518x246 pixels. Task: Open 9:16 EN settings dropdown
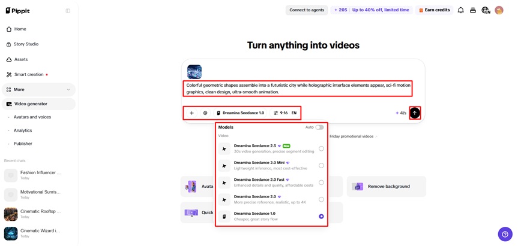[285, 113]
